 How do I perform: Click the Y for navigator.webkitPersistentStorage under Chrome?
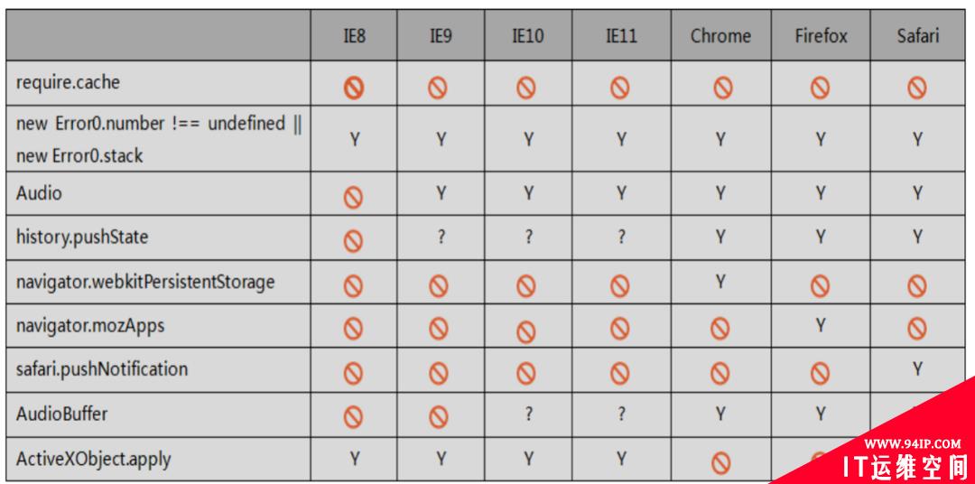(x=720, y=282)
